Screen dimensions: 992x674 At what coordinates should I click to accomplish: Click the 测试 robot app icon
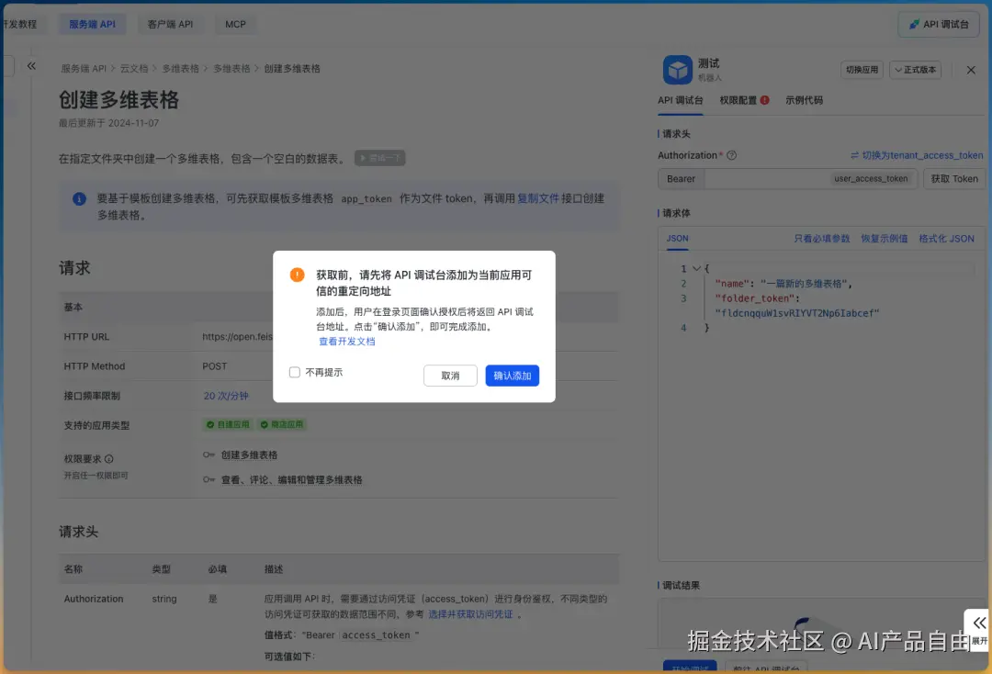pyautogui.click(x=675, y=70)
